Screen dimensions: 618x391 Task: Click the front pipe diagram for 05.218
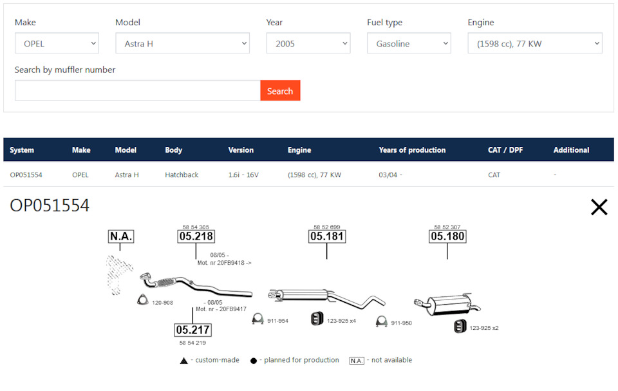point(193,284)
